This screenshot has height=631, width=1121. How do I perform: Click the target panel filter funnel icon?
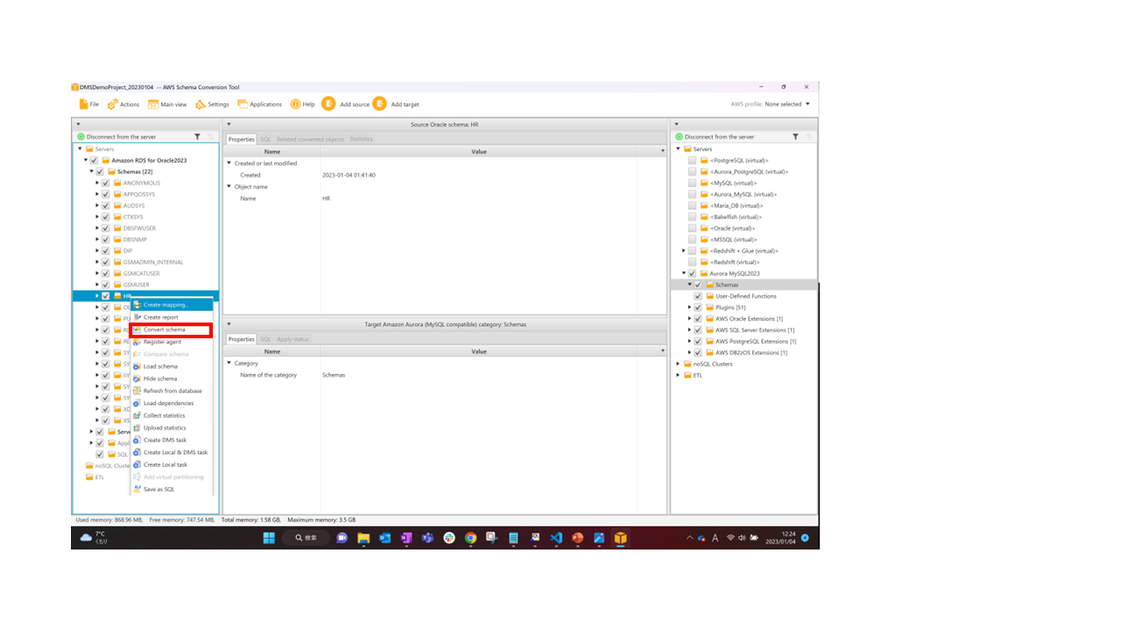(x=795, y=137)
